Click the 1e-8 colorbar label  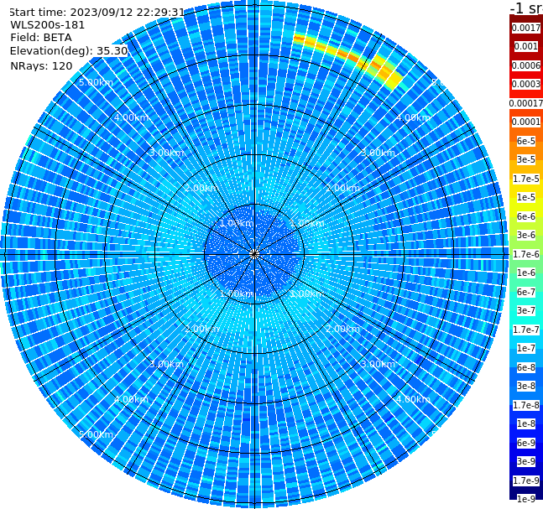pyautogui.click(x=526, y=423)
